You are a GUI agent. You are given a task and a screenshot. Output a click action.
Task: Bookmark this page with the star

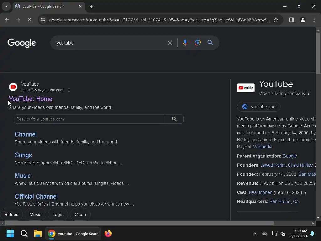pyautogui.click(x=276, y=20)
